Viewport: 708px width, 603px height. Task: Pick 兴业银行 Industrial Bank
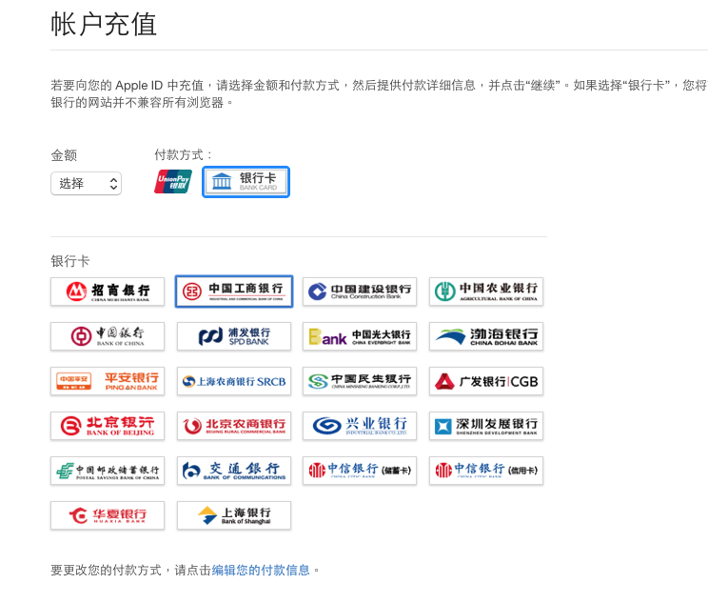[x=360, y=426]
